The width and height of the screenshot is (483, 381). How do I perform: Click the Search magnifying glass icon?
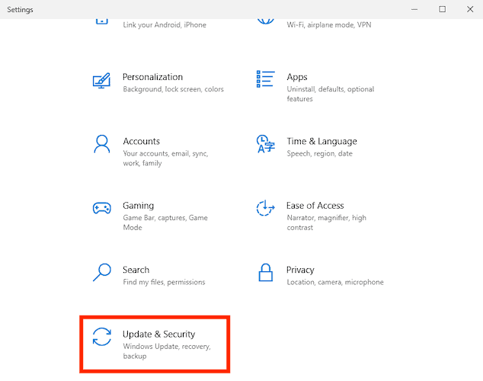[x=101, y=273]
